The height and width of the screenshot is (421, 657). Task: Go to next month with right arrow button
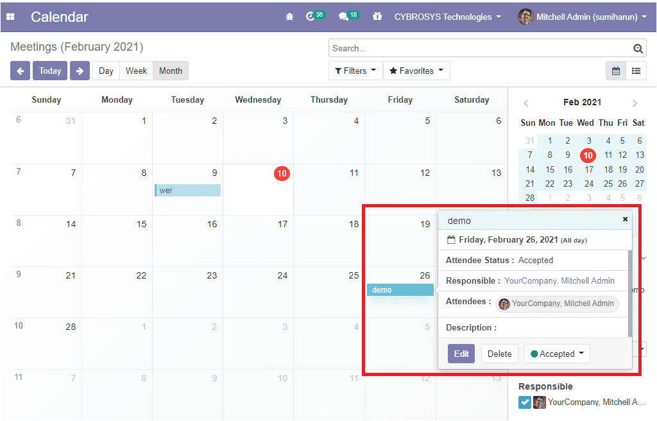coord(80,71)
